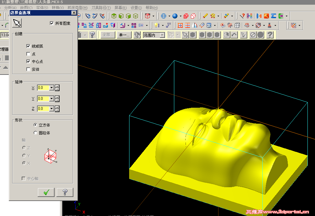Toggle the 所有图素 checkbox
Viewport: 315px width, 216px height.
52,23
